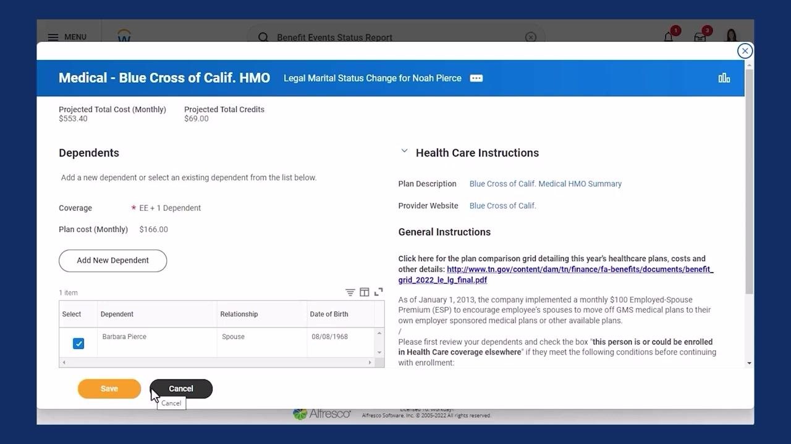Click EE + 1 Dependent coverage value
This screenshot has width=791, height=444.
tap(170, 208)
